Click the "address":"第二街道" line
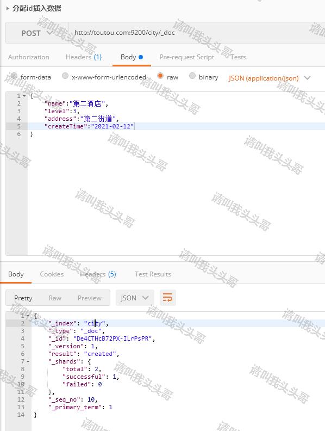 (82, 119)
